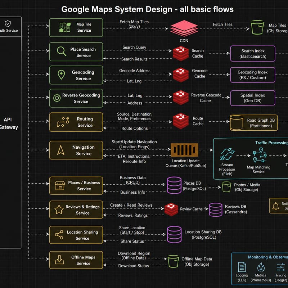Screen dimensions: 288x288
Task: Click the Location Update Queue Kafka icon
Action: tap(184, 150)
